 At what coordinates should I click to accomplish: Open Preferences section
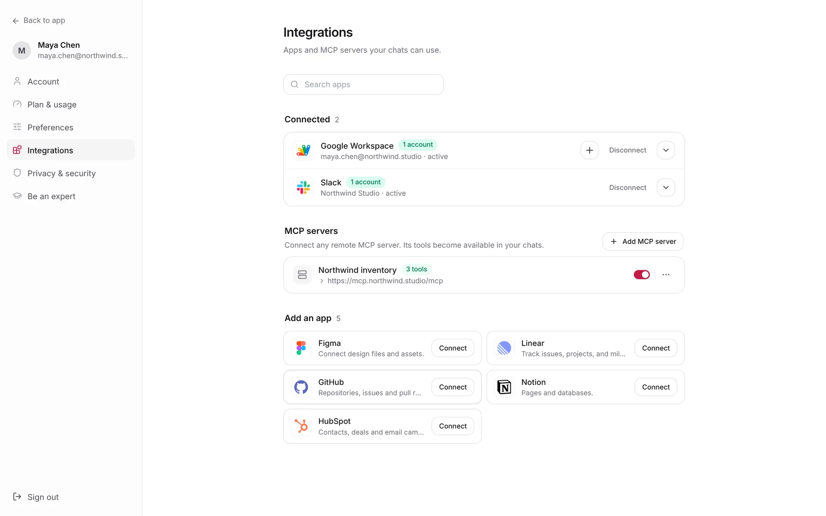[x=71, y=128]
